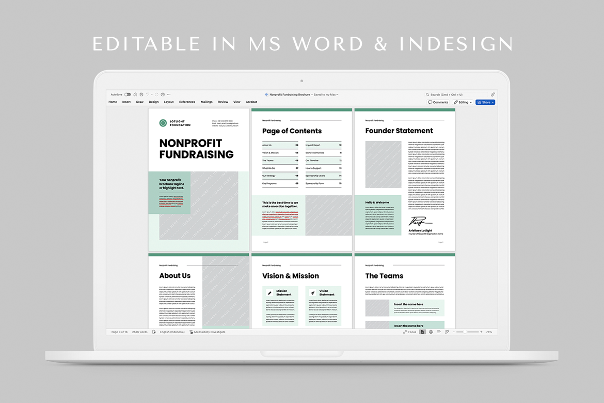Open the more options ellipsis in title bar
The height and width of the screenshot is (403, 604).
point(169,95)
